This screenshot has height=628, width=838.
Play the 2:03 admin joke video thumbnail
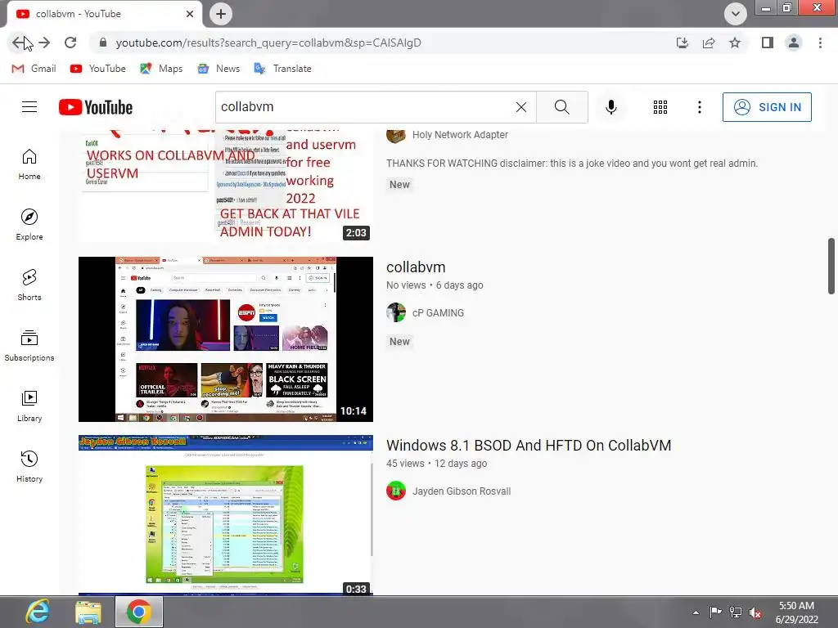point(226,186)
